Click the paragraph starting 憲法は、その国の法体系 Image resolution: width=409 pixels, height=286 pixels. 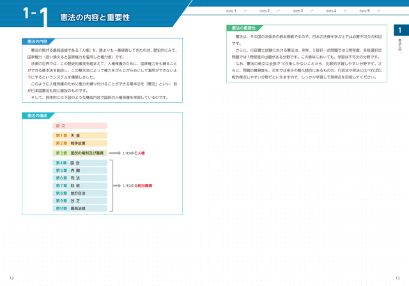(x=307, y=40)
